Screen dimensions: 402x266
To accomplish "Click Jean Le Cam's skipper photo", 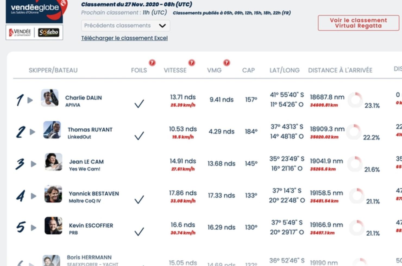I will click(54, 162).
